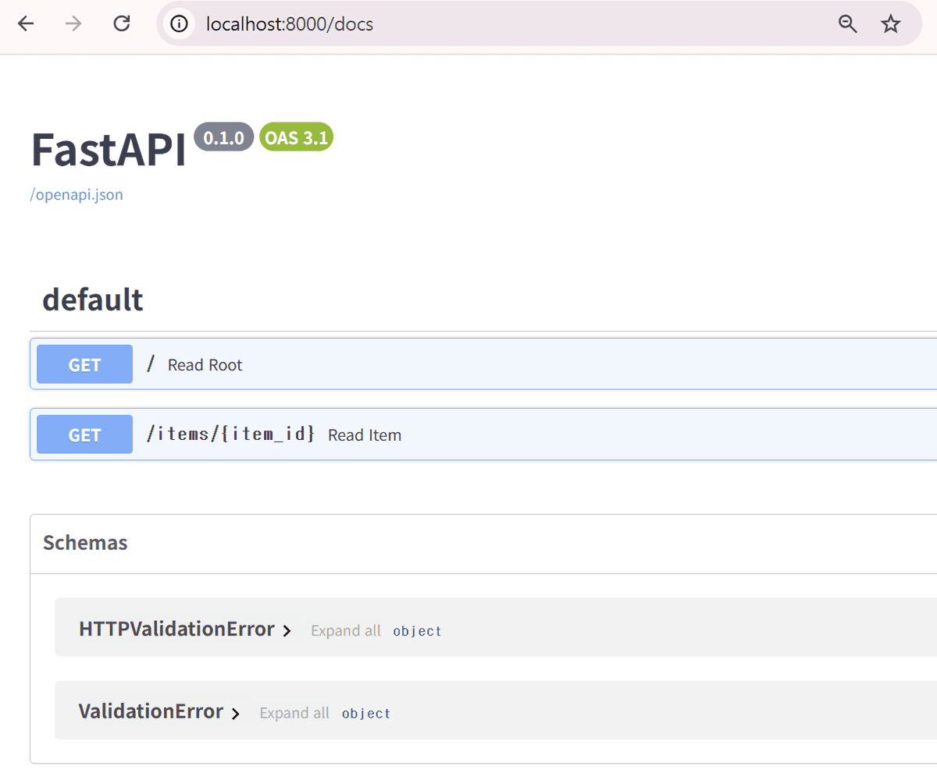Collapse the Schemas section header

85,543
